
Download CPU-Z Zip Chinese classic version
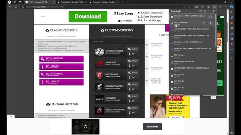[61, 82]
